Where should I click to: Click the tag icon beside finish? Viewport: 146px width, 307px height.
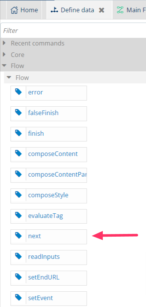pyautogui.click(x=18, y=133)
